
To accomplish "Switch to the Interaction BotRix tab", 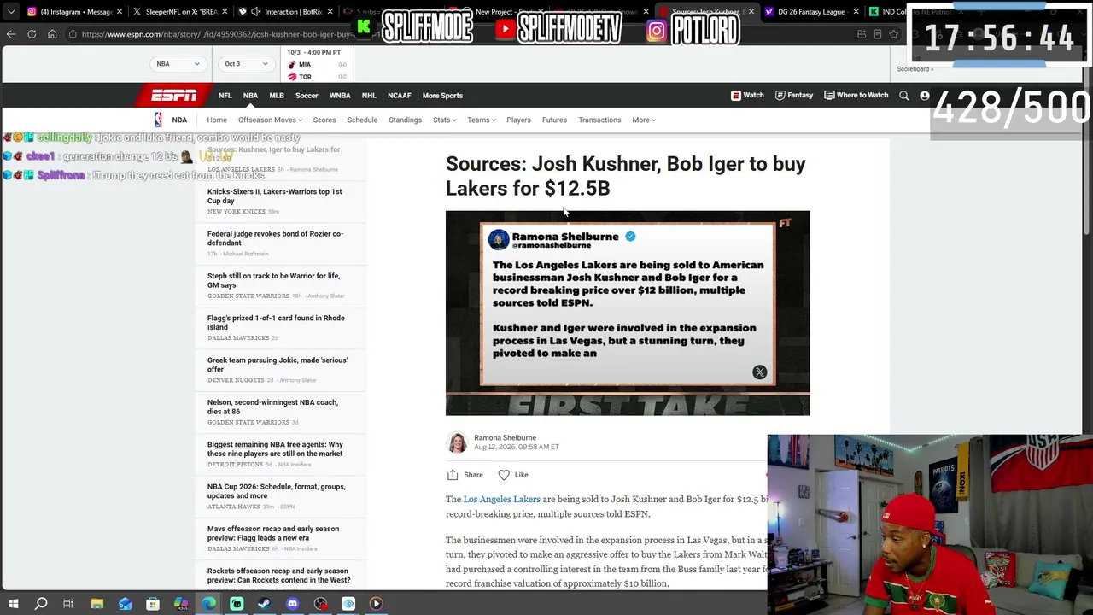I will tap(286, 12).
